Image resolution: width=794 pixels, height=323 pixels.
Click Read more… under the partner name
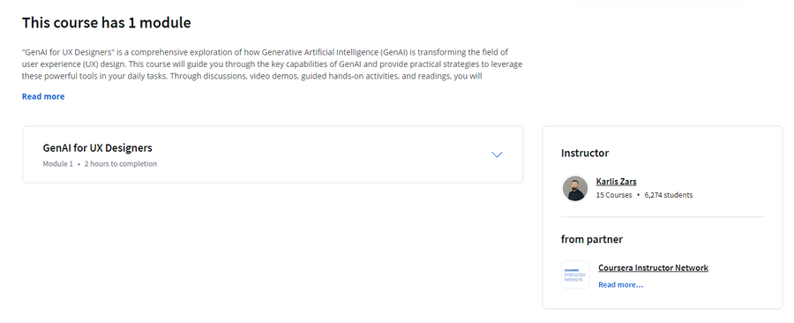click(620, 284)
